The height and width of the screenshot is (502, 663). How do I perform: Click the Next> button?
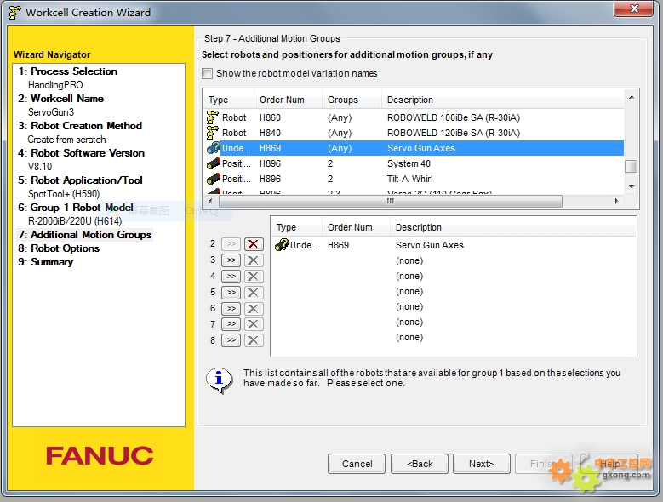(x=480, y=464)
